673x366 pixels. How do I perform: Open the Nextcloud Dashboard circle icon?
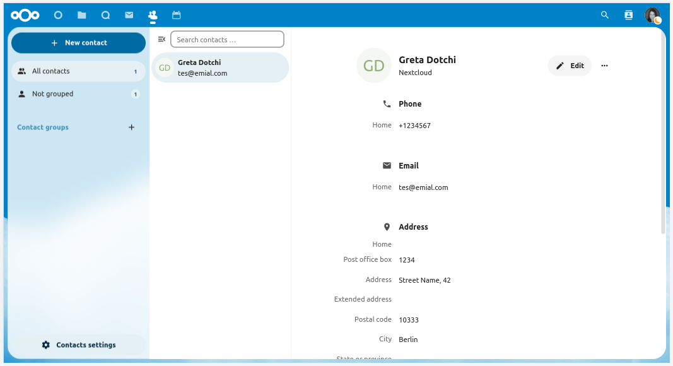pos(58,15)
